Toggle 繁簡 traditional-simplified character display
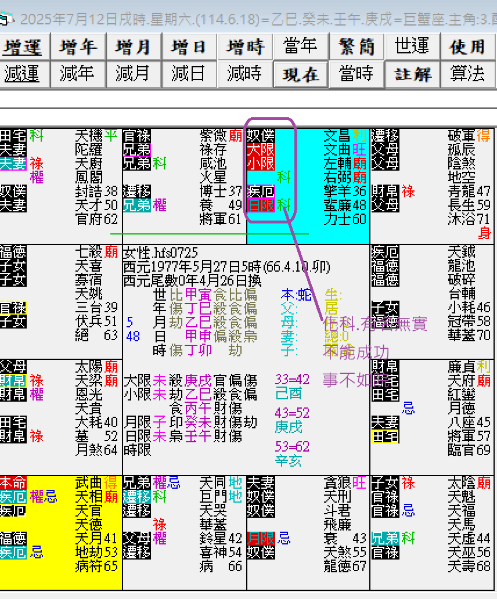497x599 pixels. [x=356, y=47]
